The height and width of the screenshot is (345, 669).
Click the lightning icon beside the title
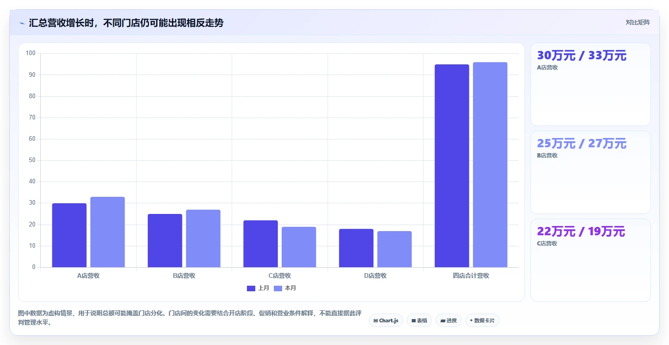[x=22, y=23]
